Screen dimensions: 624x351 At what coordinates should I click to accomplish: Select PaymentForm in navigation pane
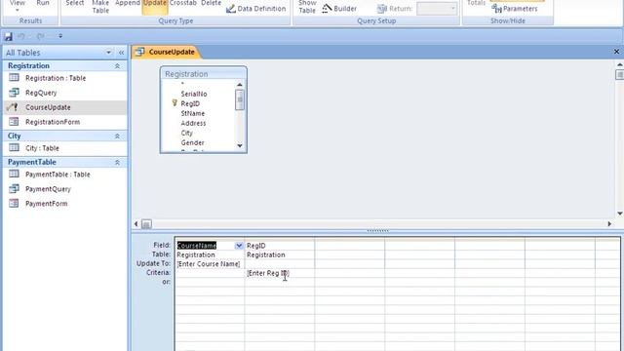click(46, 204)
